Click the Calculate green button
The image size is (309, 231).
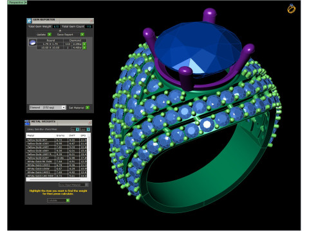[68, 200]
